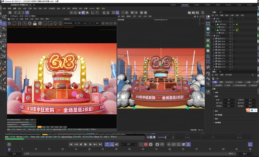Collapse the top 空白.1 null in Object Manager

click(214, 21)
